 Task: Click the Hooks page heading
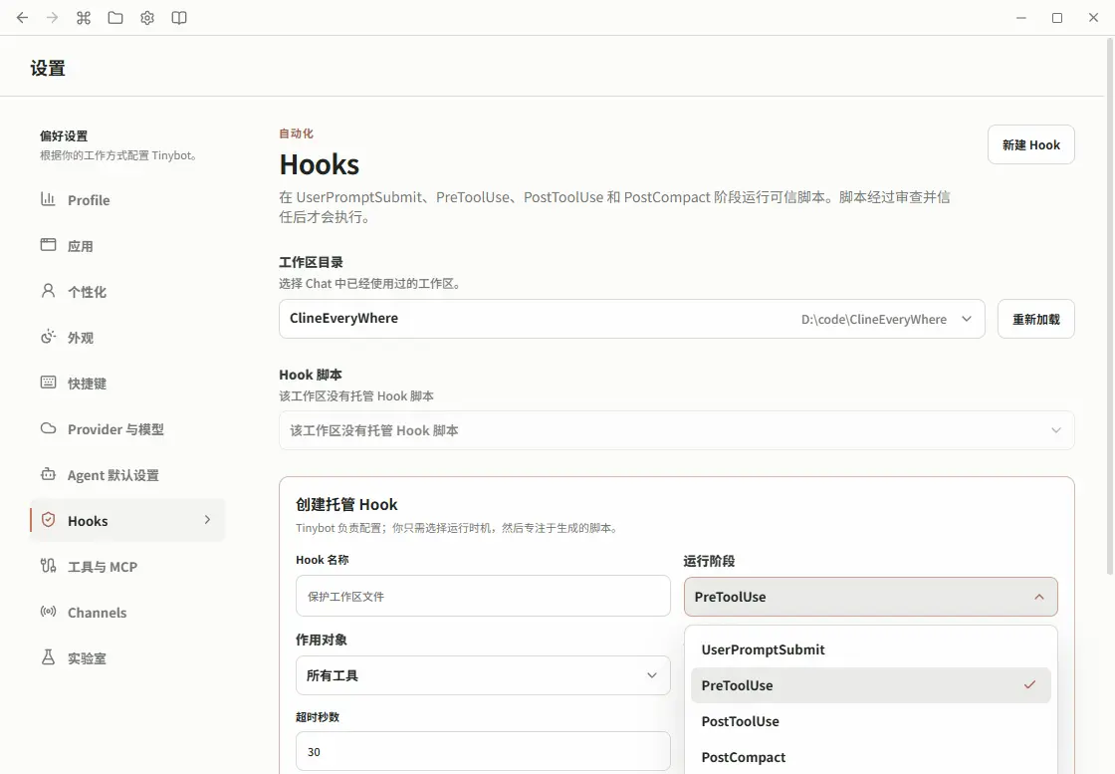pos(320,164)
